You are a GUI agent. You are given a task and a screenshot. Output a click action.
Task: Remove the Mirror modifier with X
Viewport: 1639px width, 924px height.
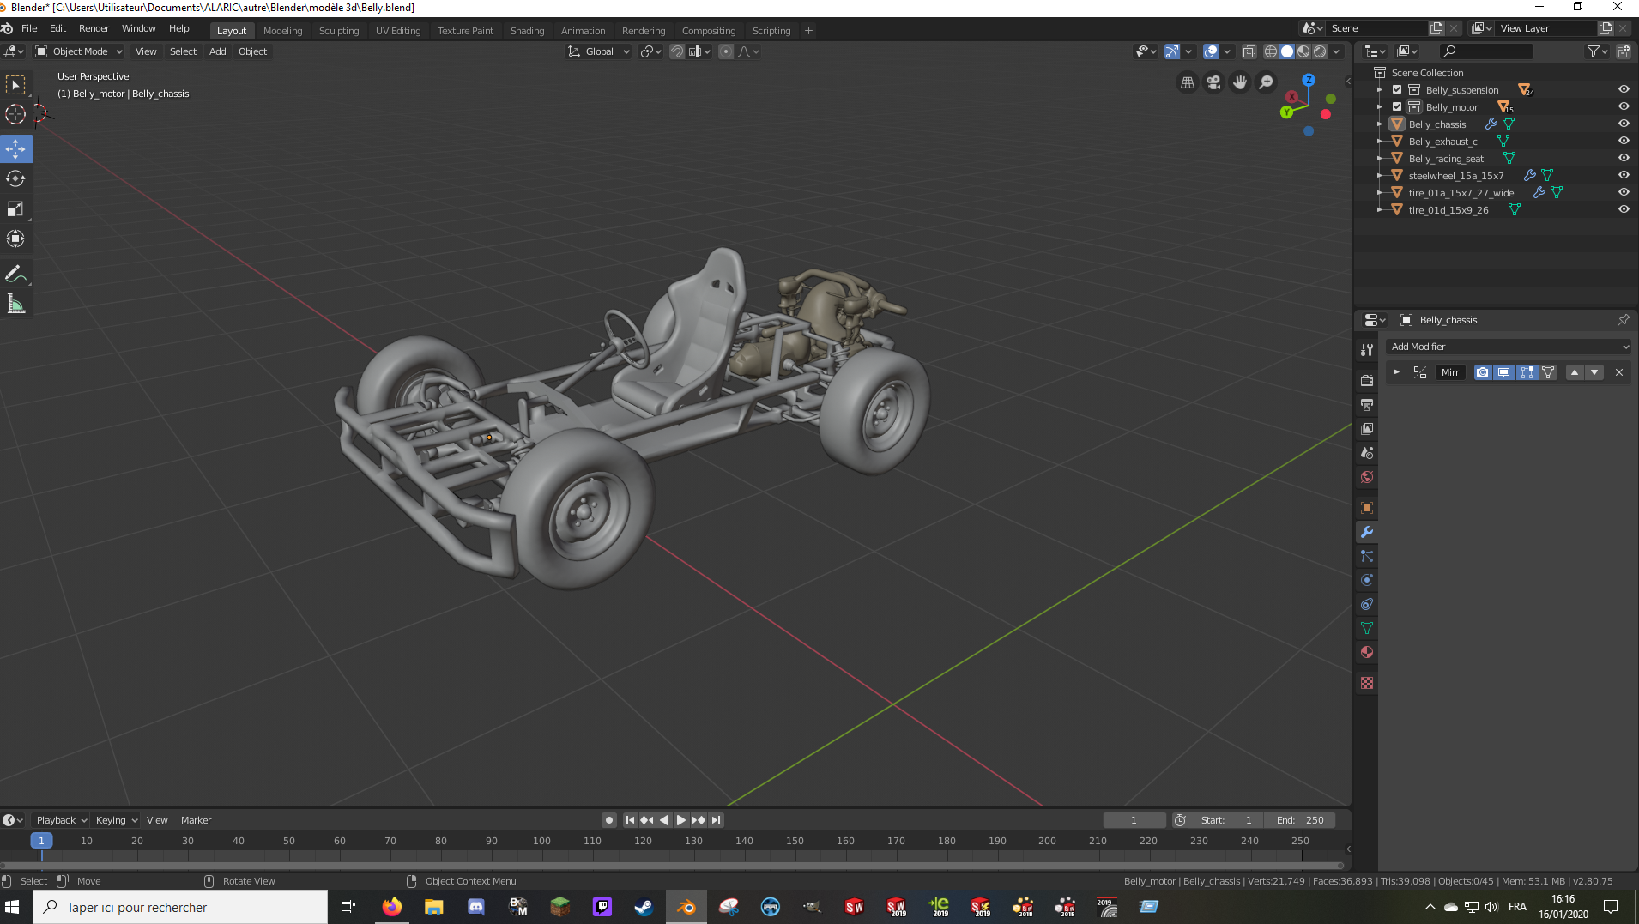click(x=1619, y=372)
